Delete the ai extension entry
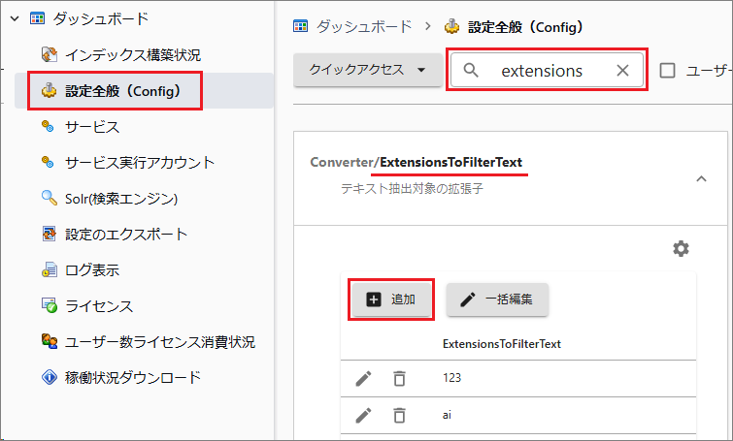 [x=399, y=416]
